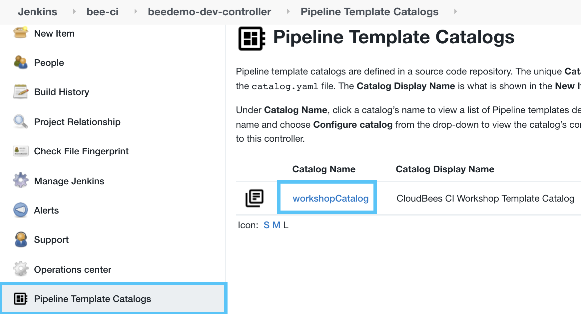Image resolution: width=581 pixels, height=314 pixels.
Task: Open Pipeline Template Catalogs sidebar item
Action: [92, 299]
